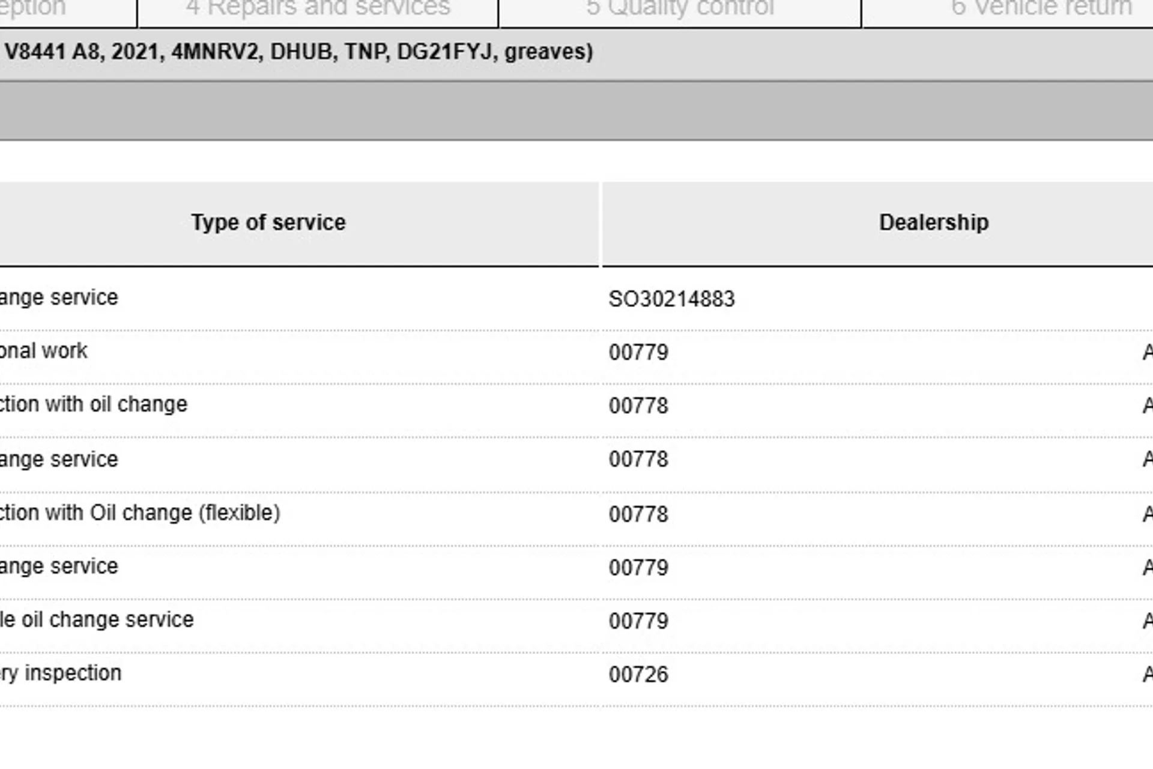Sort by Type of service column header
The width and height of the screenshot is (1153, 769).
point(268,223)
